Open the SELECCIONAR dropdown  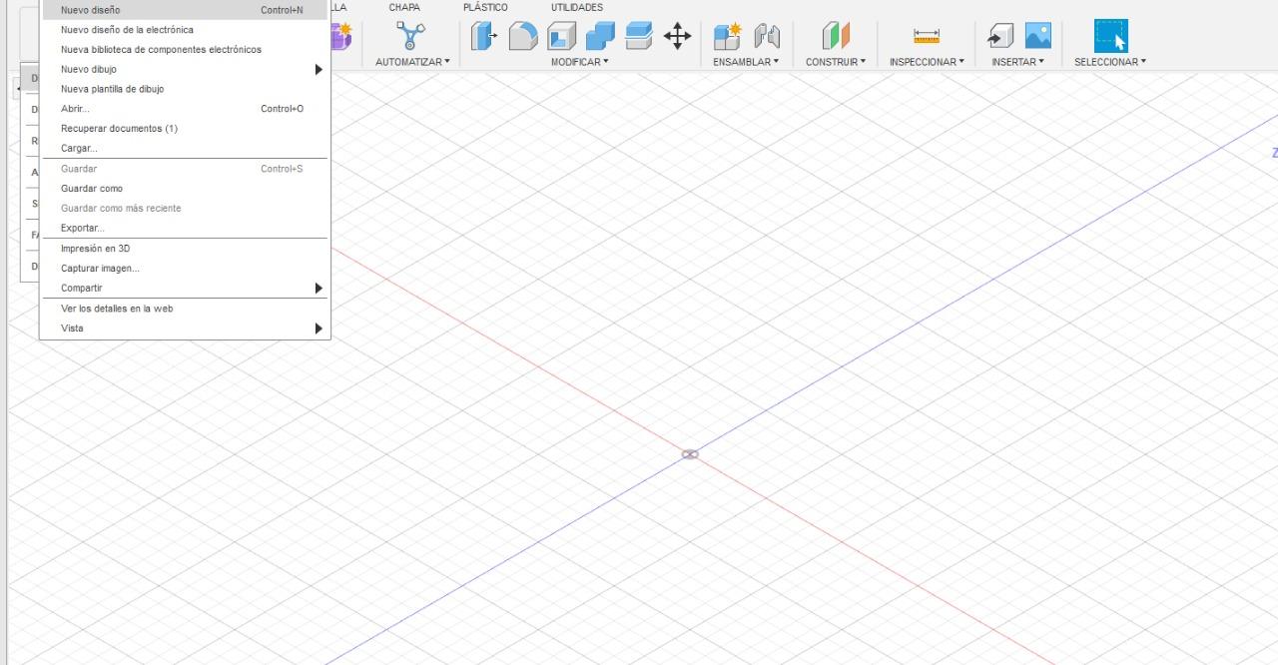pos(1110,62)
